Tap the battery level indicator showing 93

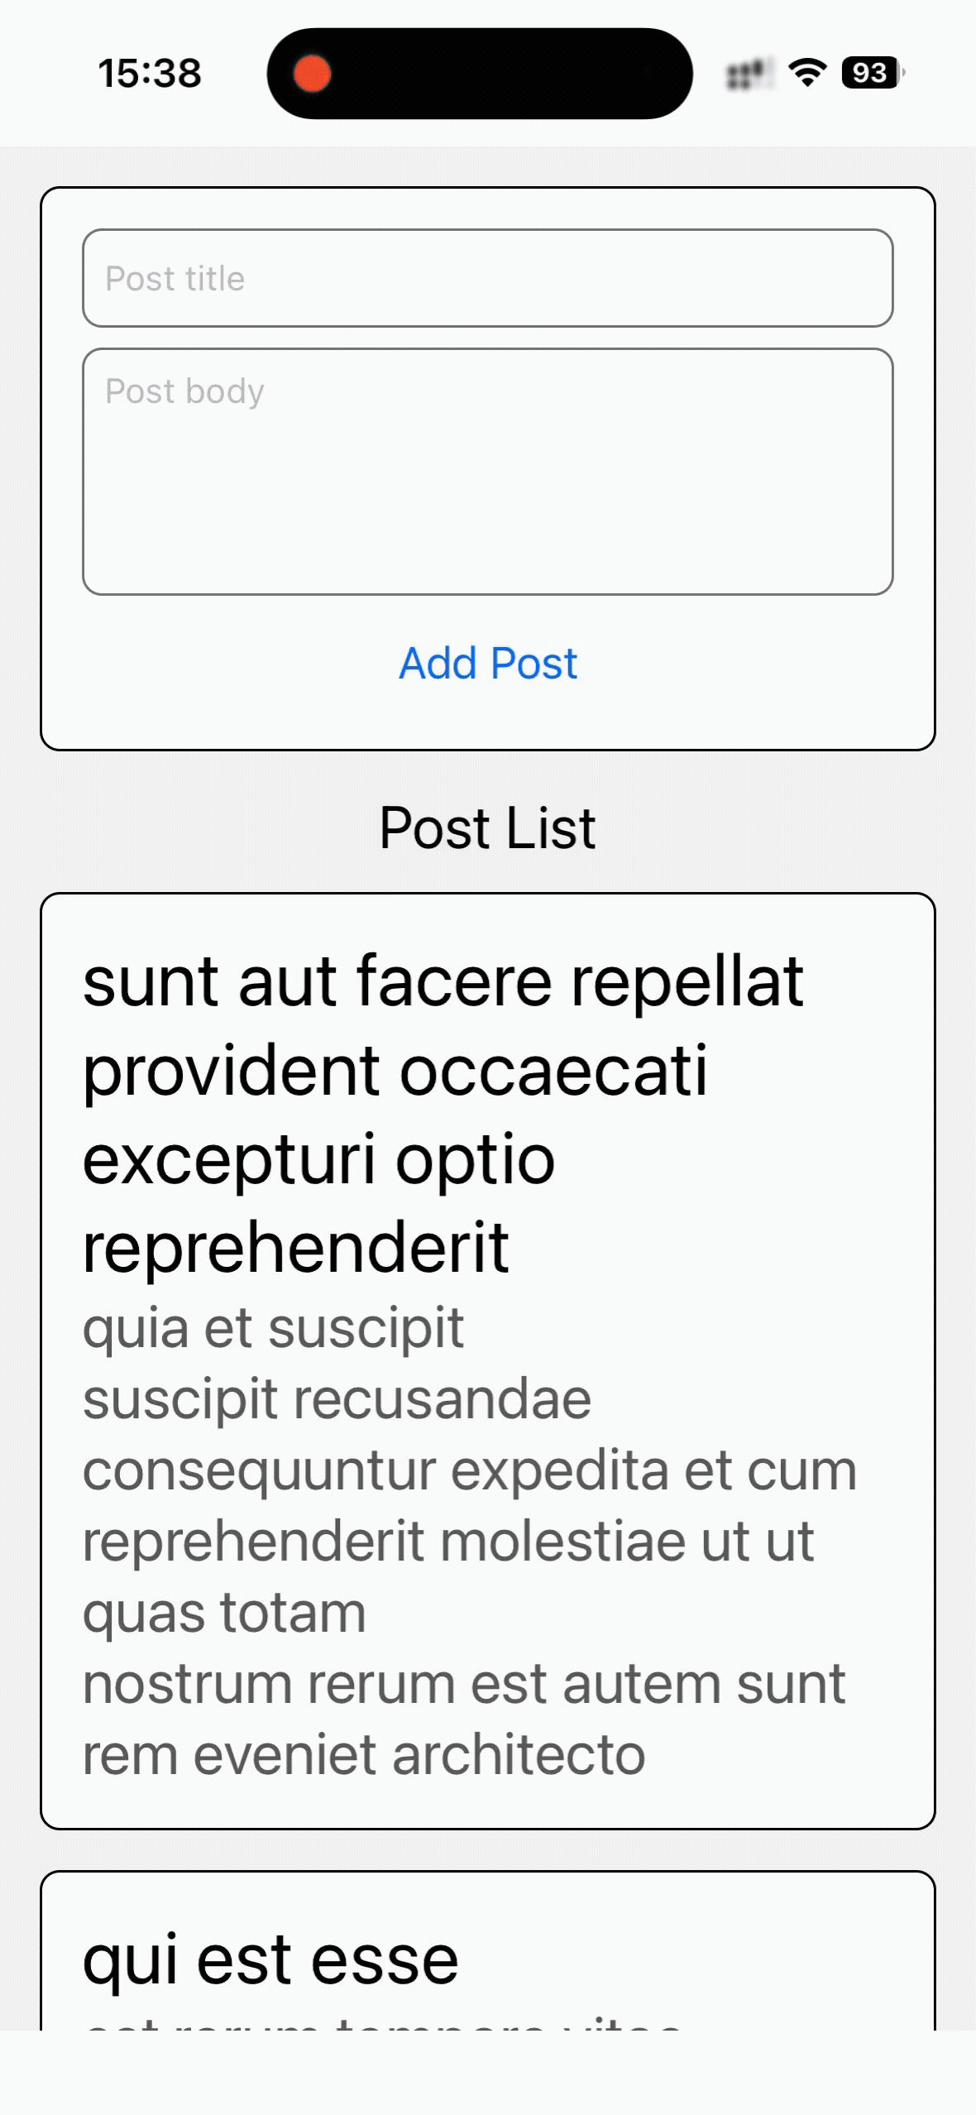coord(872,74)
